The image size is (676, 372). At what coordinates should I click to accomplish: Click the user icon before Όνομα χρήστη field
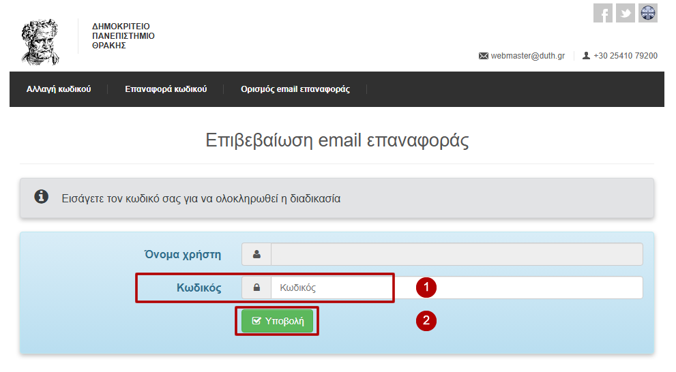[256, 254]
